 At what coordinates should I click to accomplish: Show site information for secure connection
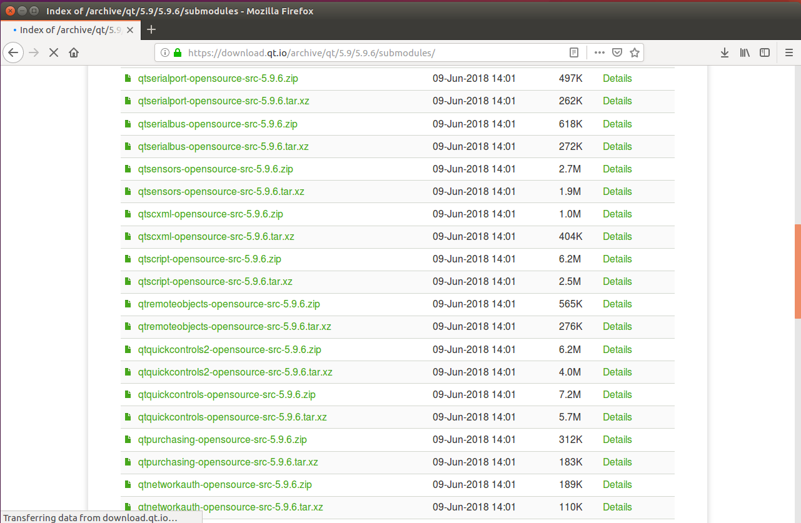click(166, 53)
